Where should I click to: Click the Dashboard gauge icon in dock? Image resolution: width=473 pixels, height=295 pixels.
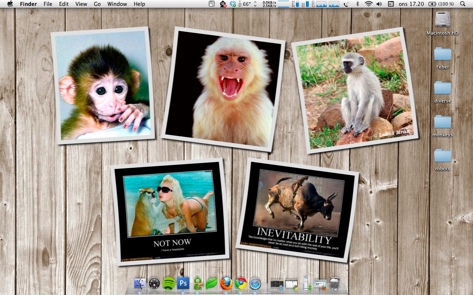(x=154, y=284)
